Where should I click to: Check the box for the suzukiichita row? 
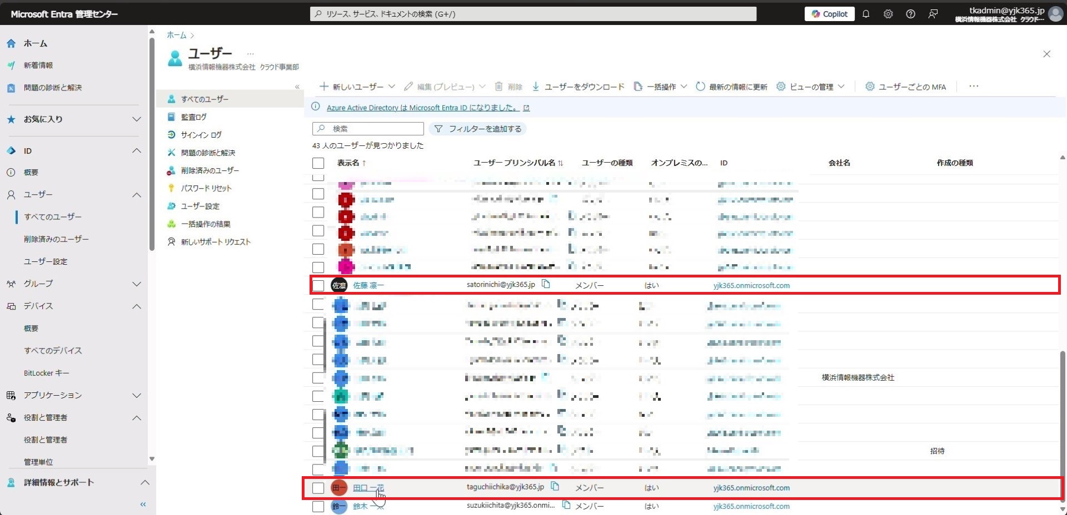click(x=318, y=507)
